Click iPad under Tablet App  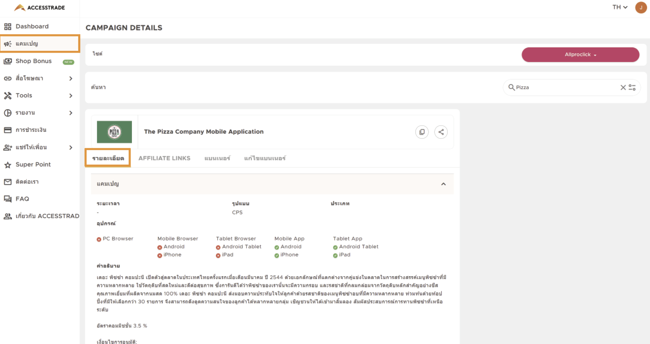click(342, 255)
